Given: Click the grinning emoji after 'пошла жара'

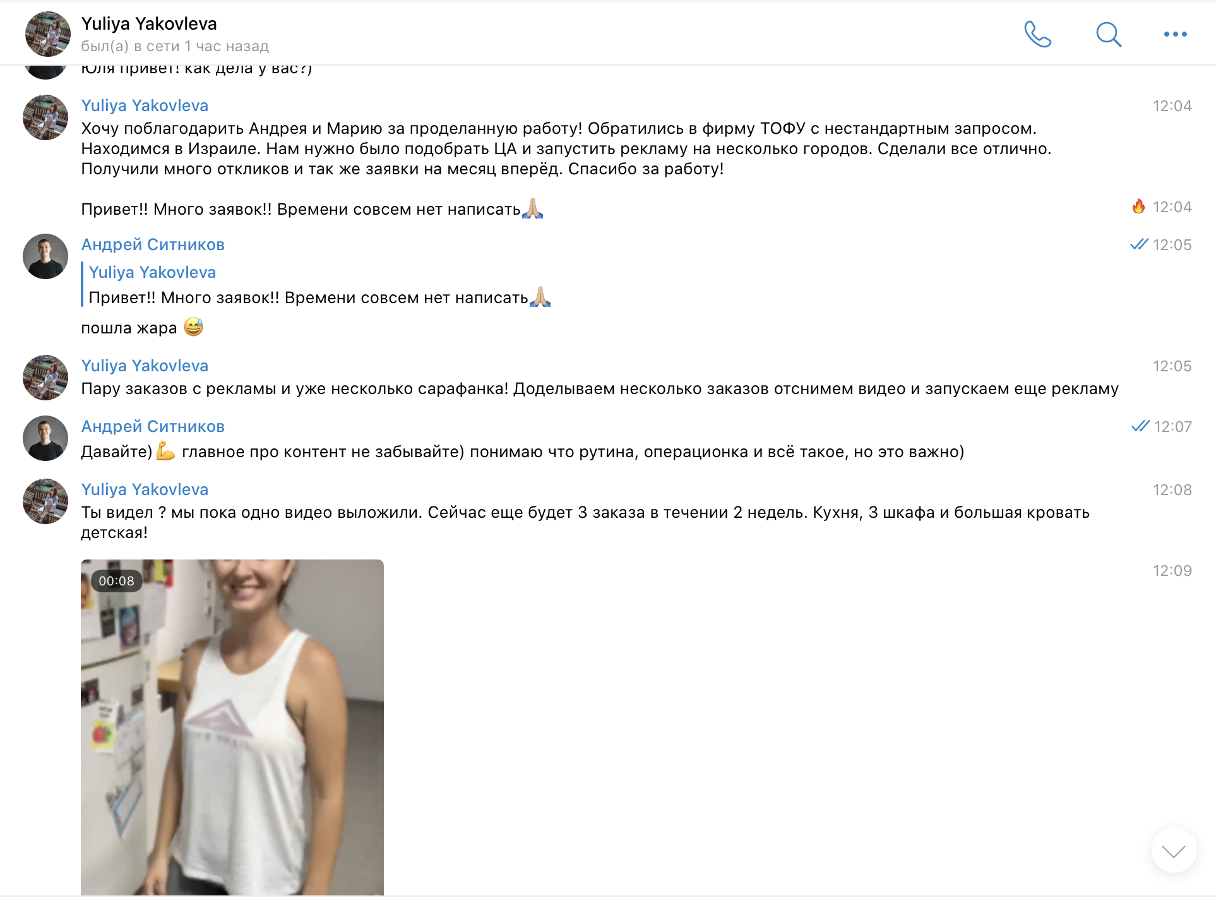Looking at the screenshot, I should pyautogui.click(x=193, y=327).
